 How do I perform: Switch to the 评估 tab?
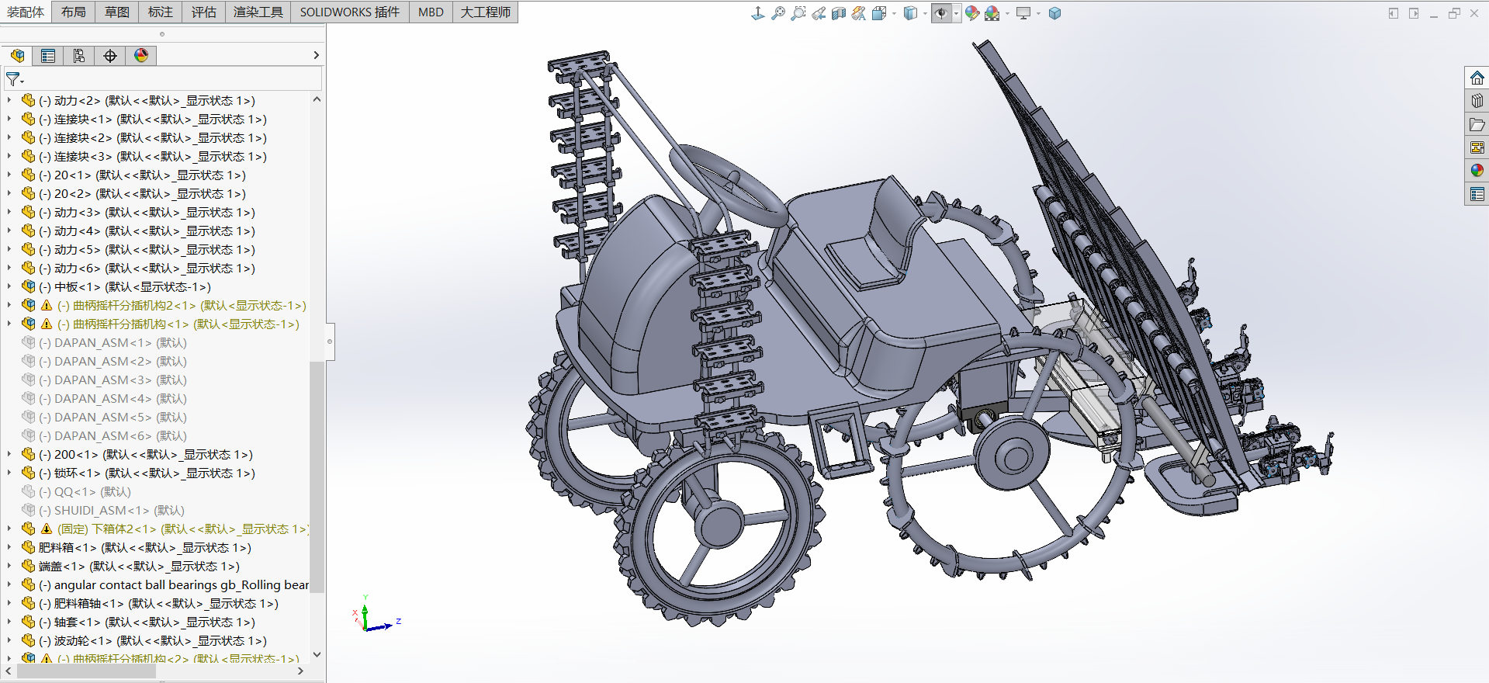click(204, 12)
